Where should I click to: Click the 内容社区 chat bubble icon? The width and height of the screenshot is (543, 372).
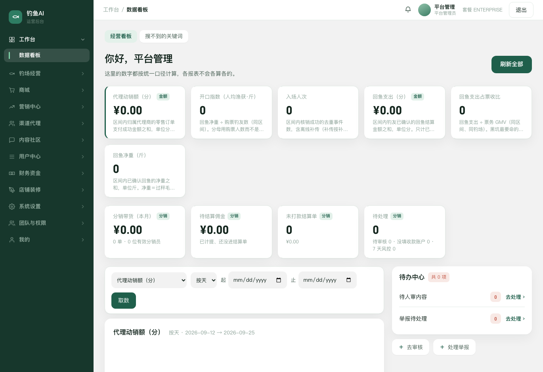coord(12,140)
